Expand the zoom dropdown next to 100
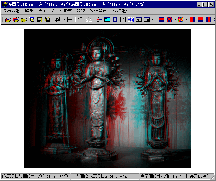216x181 pixels. tap(153, 20)
